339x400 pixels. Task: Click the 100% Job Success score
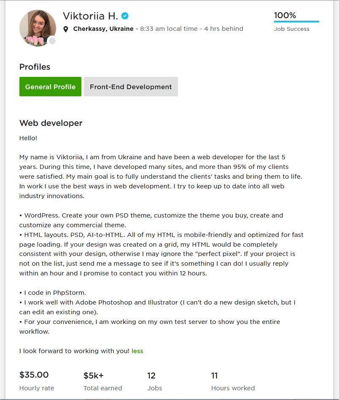(x=285, y=15)
